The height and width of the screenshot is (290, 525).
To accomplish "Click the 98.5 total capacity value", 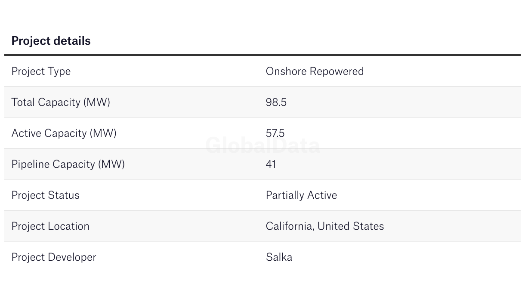I will [x=276, y=102].
